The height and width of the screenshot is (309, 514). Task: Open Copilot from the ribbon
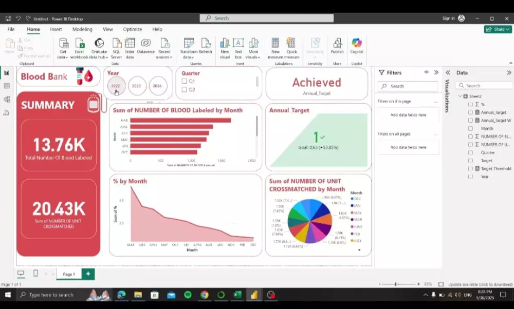pos(356,46)
